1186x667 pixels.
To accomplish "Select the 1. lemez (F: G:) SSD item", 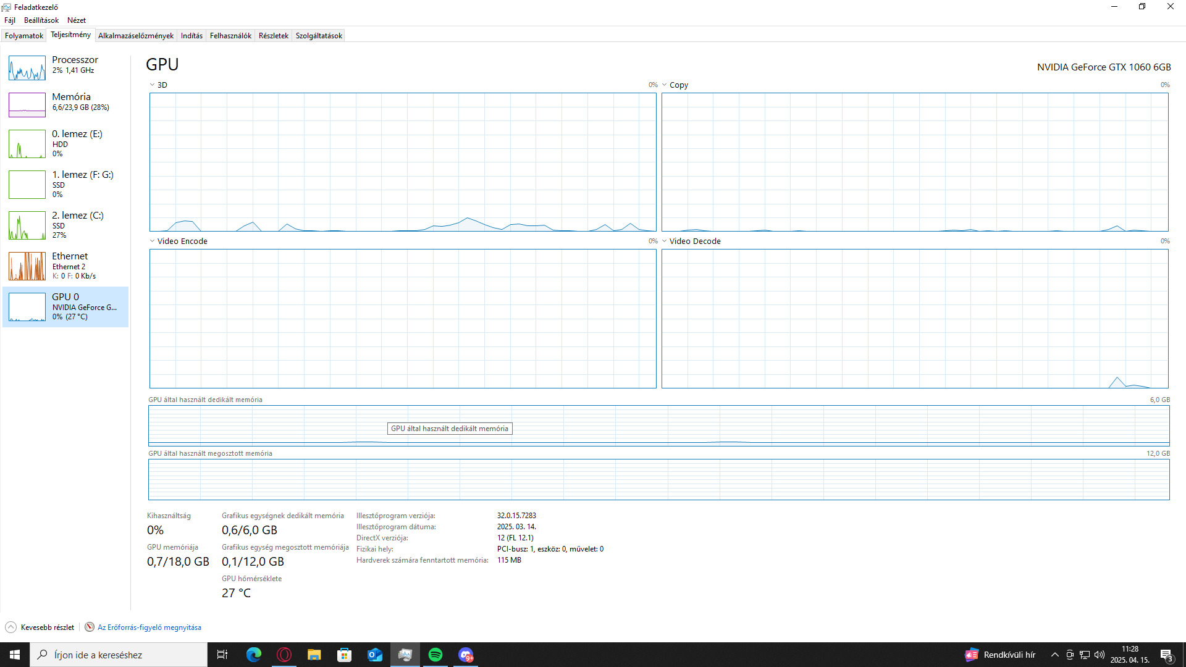I will [65, 184].
